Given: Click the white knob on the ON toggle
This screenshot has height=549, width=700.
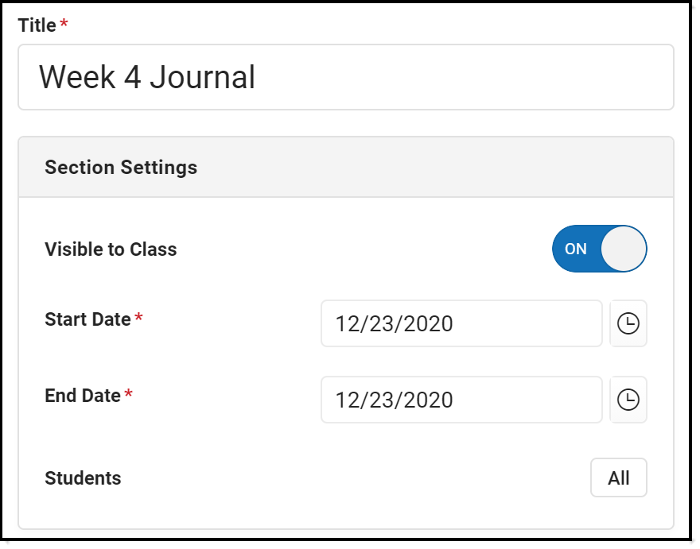Looking at the screenshot, I should point(624,249).
